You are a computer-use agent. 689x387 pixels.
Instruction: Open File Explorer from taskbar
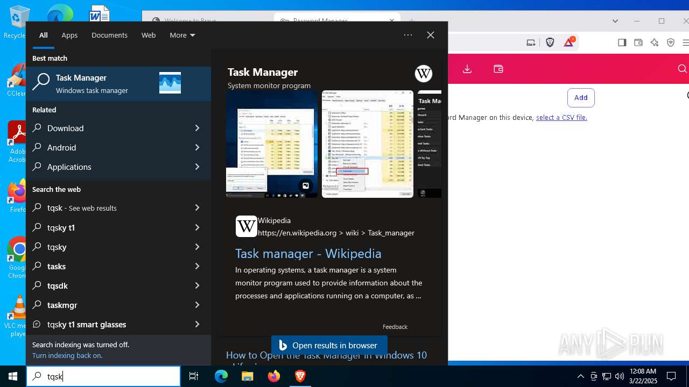(247, 376)
